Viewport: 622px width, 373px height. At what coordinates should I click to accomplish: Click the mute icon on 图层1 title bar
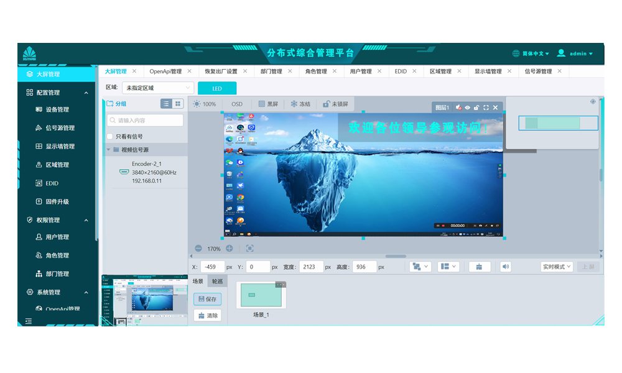point(458,108)
